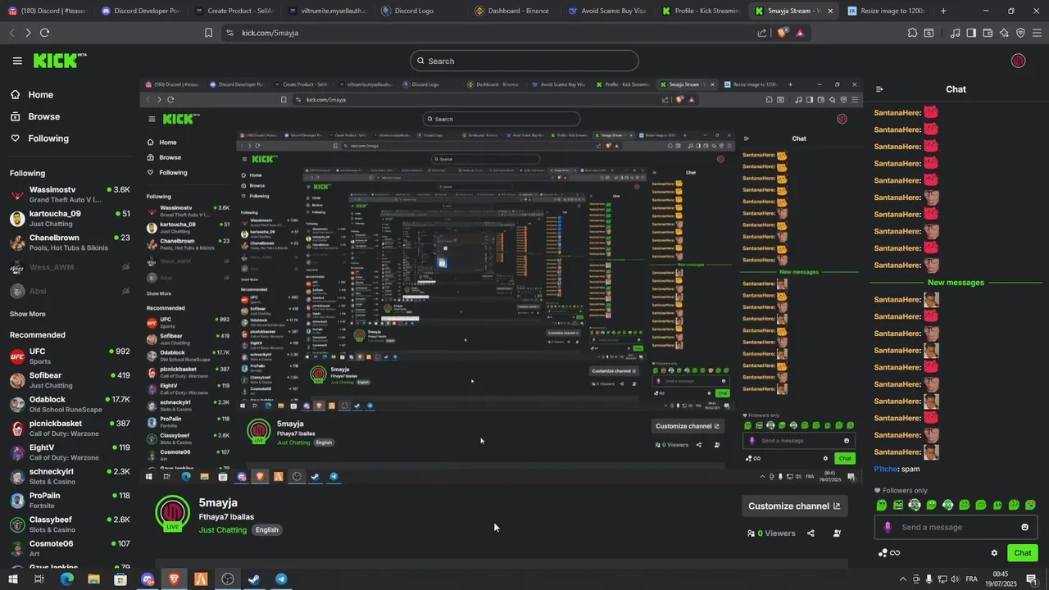Image resolution: width=1049 pixels, height=590 pixels.
Task: Collapse the chat panel
Action: (879, 89)
